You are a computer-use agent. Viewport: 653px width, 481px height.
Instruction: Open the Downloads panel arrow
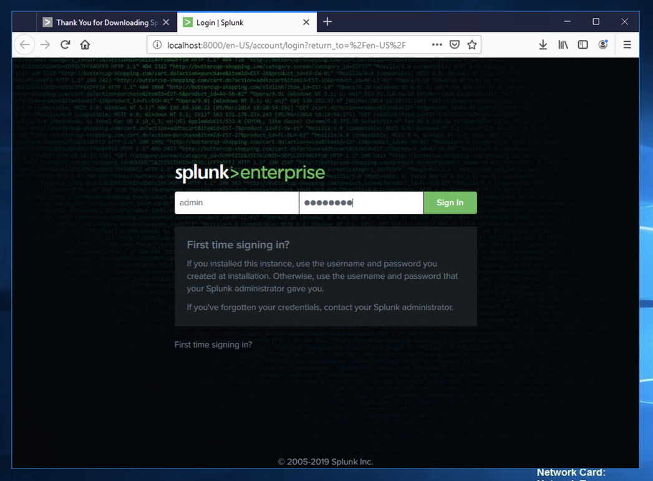coord(543,44)
